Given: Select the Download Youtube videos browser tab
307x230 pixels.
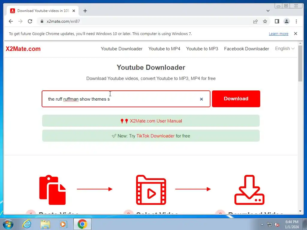Looking at the screenshot, I should tap(43, 11).
